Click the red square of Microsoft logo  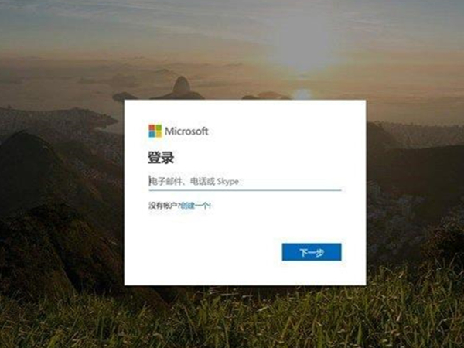click(x=152, y=128)
